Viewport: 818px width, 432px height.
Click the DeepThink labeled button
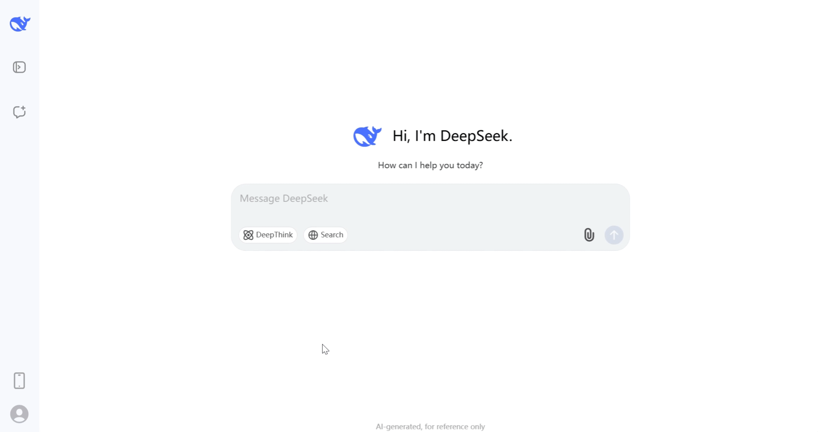(x=268, y=234)
